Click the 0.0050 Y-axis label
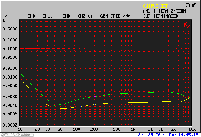The width and height of the screenshot is (201, 137). tap(10, 85)
